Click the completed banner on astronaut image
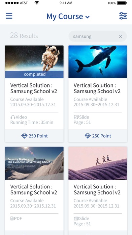The width and height of the screenshot is (132, 235). point(34,75)
